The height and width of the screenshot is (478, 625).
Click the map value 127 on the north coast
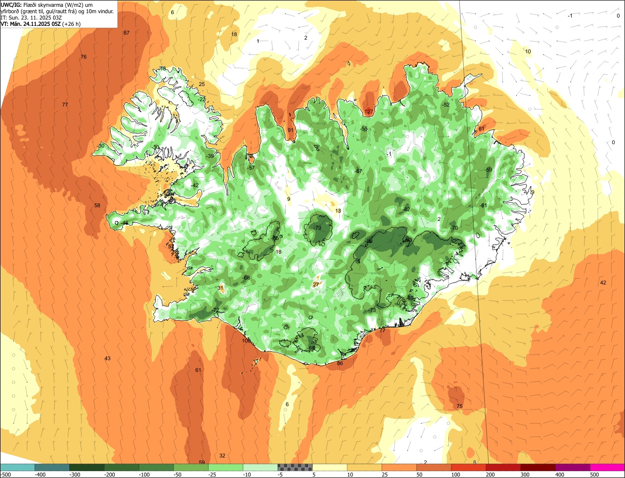pyautogui.click(x=369, y=111)
